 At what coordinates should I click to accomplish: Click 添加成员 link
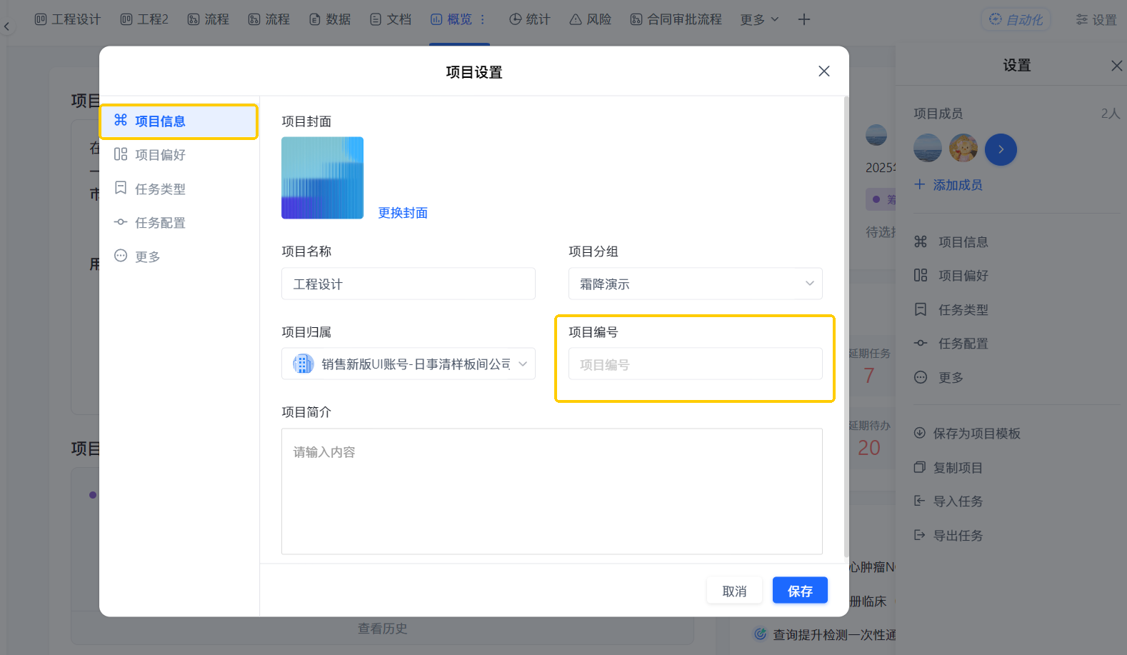(x=948, y=185)
